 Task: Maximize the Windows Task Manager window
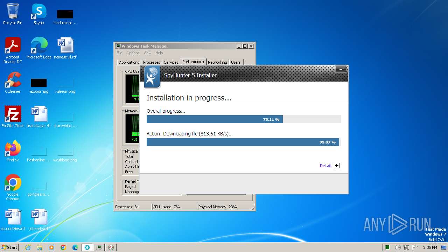click(x=245, y=46)
